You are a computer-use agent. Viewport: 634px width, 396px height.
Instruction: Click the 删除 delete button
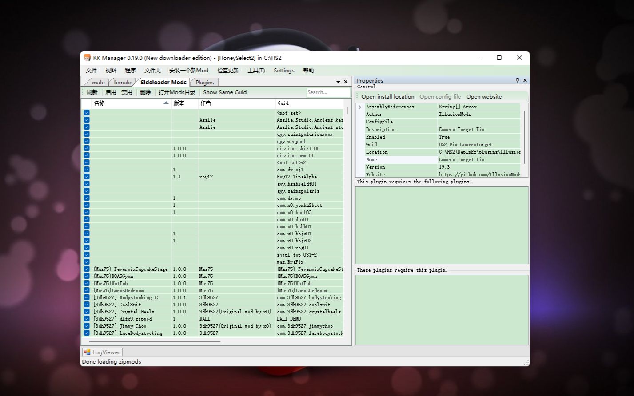click(x=145, y=92)
